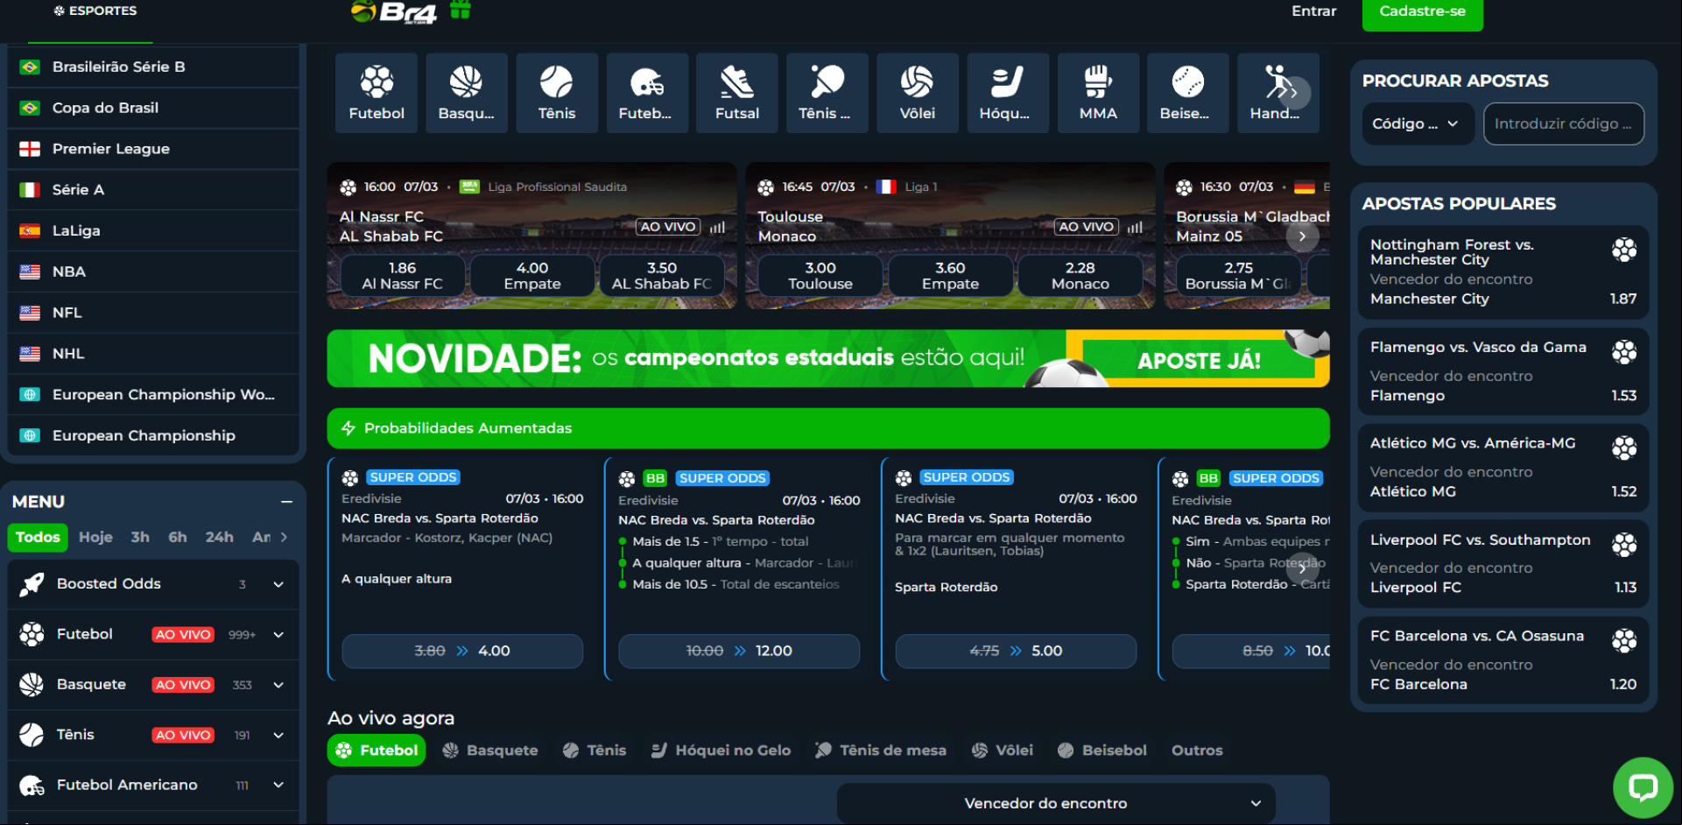The height and width of the screenshot is (825, 1682).
Task: Select 4.00 Empate odds for Al Nassr
Action: coord(532,276)
